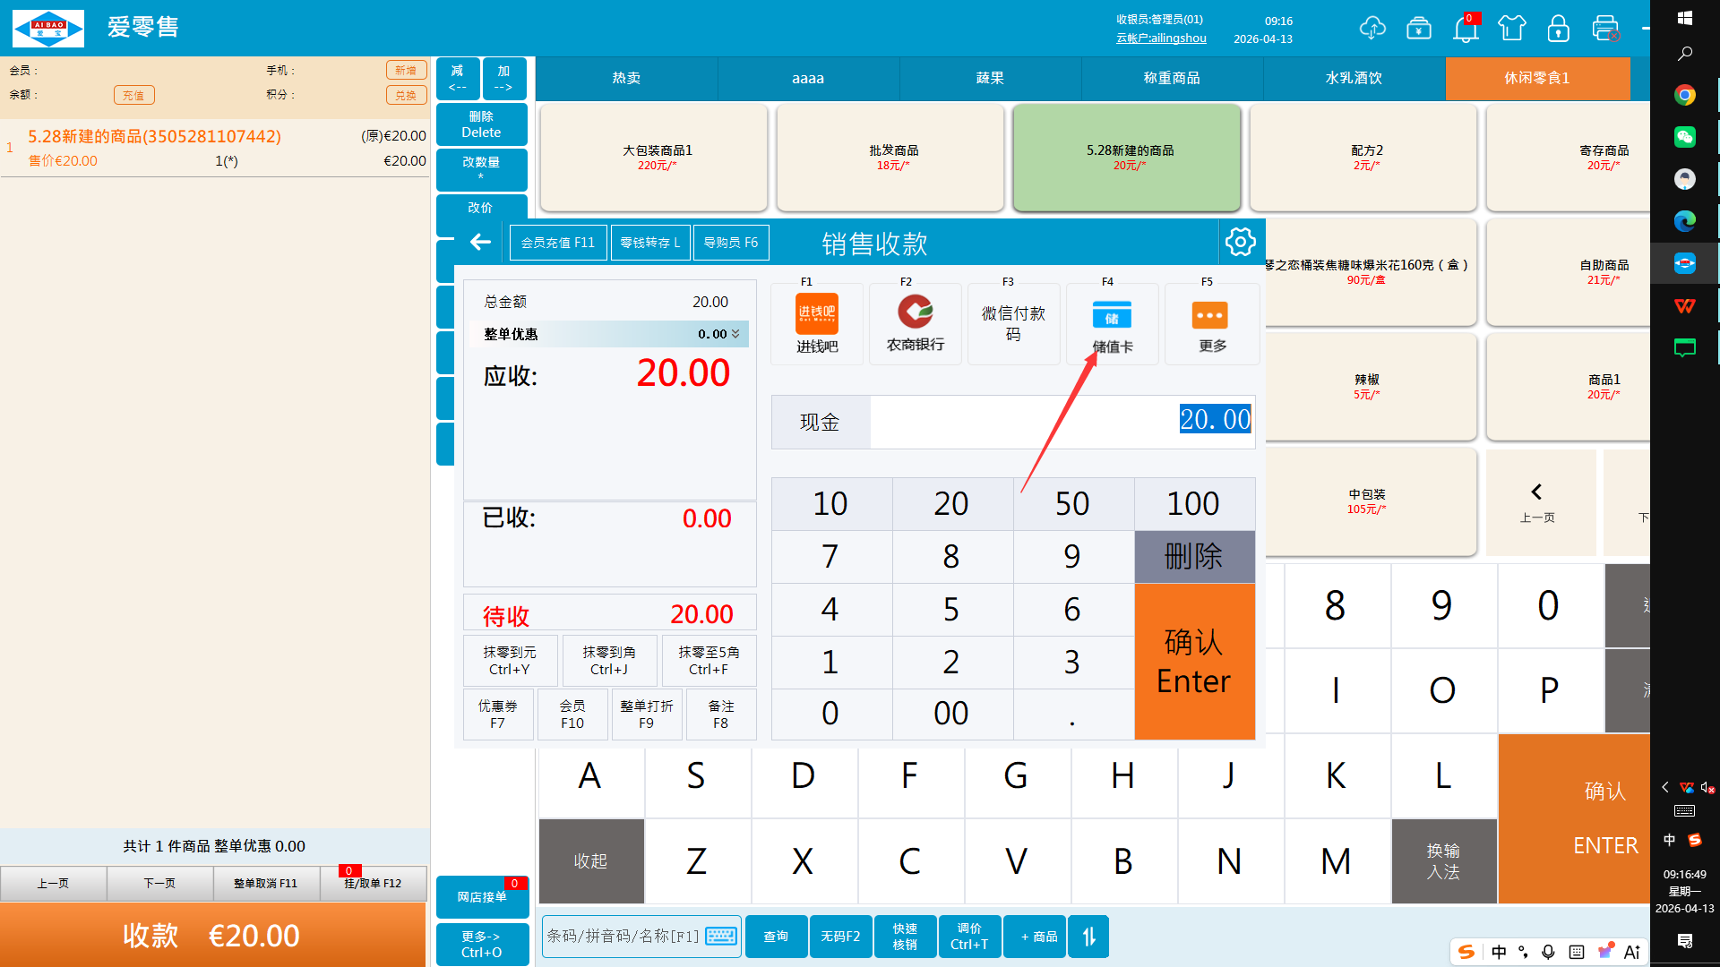1720x967 pixels.
Task: Open the cloud sync icon
Action: tap(1372, 29)
